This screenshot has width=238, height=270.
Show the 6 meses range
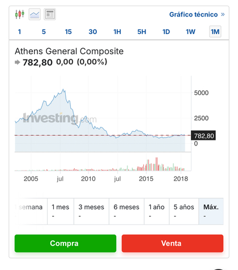pyautogui.click(x=126, y=211)
